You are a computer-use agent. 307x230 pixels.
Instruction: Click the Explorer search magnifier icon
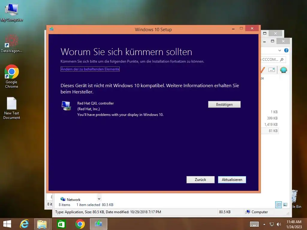[282, 60]
